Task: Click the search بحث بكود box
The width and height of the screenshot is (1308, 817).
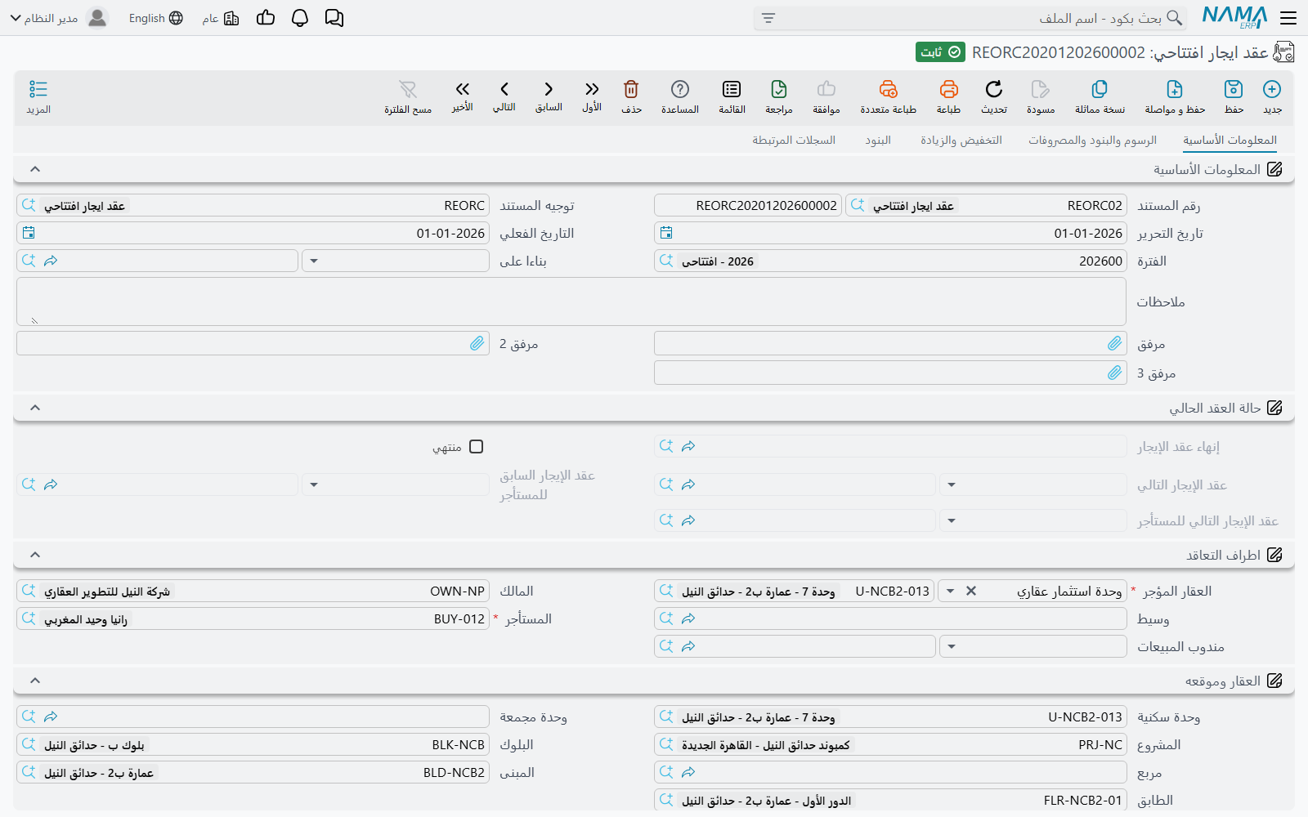Action: pos(972,18)
